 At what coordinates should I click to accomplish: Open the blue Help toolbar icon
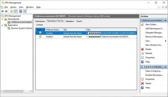click(21, 11)
